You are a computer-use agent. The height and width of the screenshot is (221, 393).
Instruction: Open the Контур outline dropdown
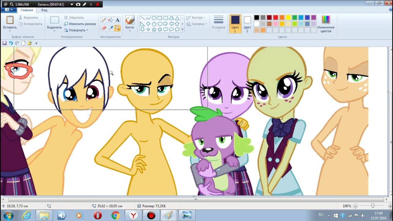pos(196,17)
